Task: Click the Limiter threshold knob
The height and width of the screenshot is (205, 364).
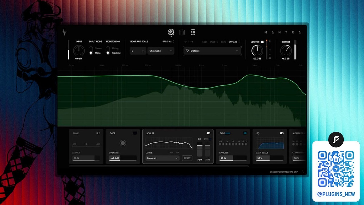Action: pos(258,50)
